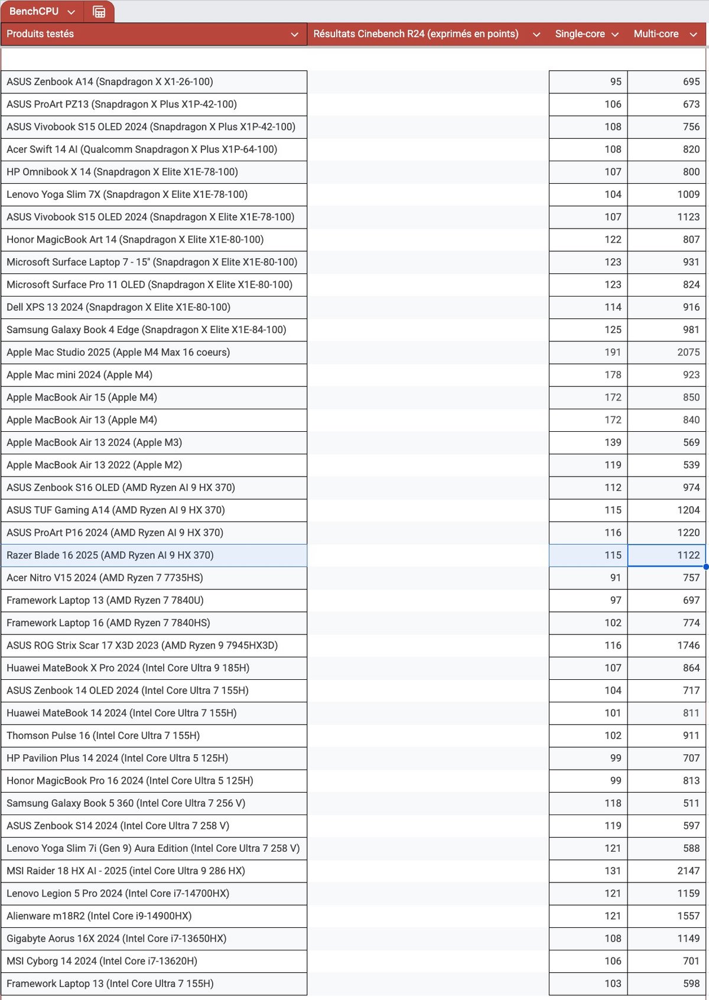Select the multi-core value 1009 for Yoga Slim 7X

pyautogui.click(x=666, y=194)
